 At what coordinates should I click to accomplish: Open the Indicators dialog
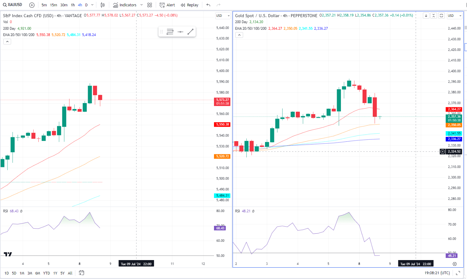125,5
